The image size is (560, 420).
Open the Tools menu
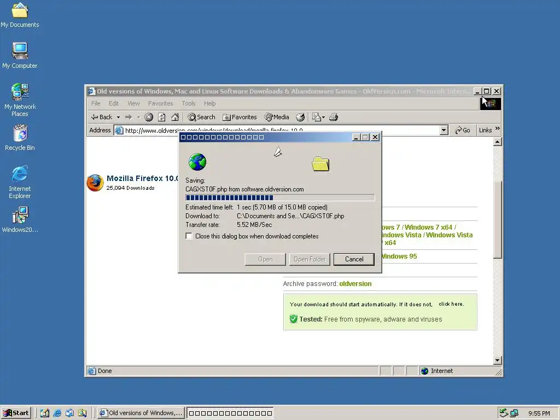point(189,103)
